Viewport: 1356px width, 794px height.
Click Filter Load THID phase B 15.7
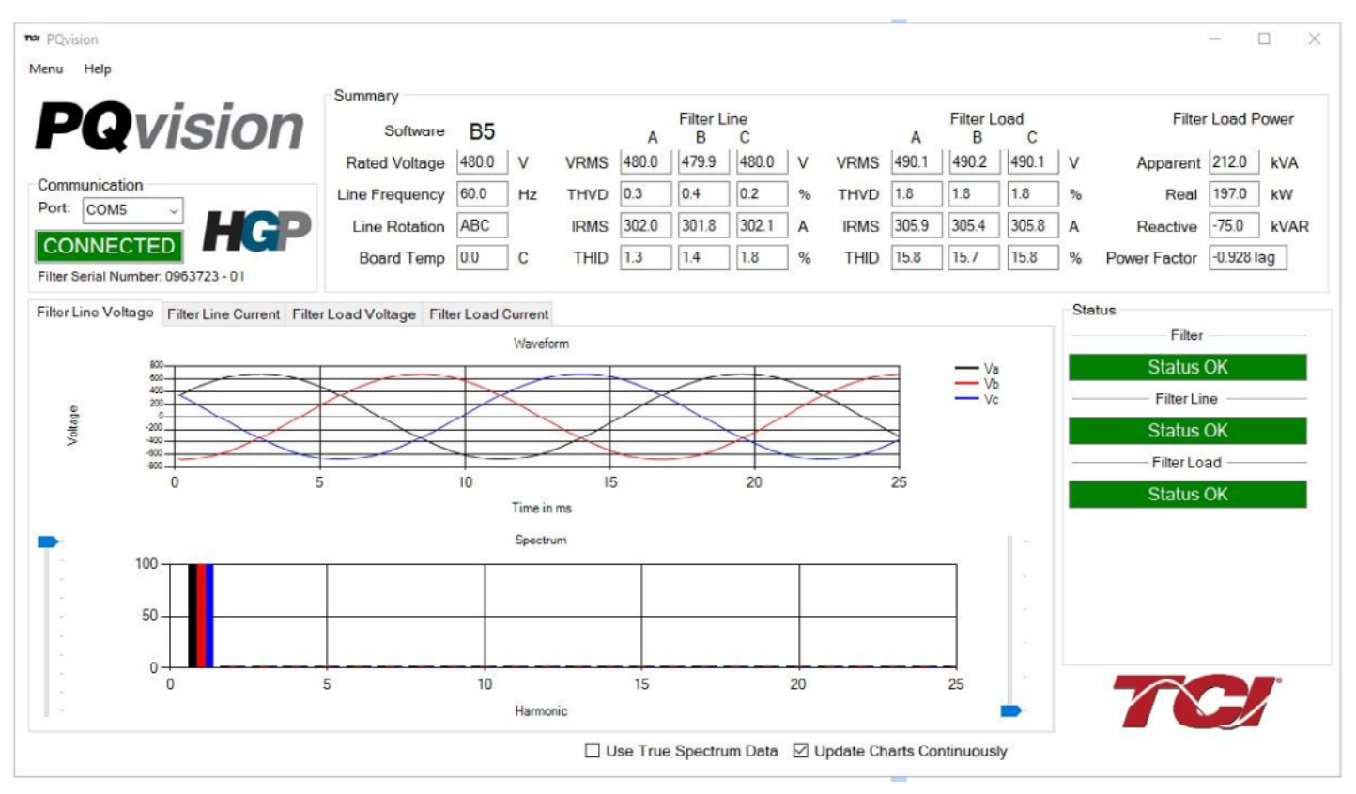coord(975,258)
